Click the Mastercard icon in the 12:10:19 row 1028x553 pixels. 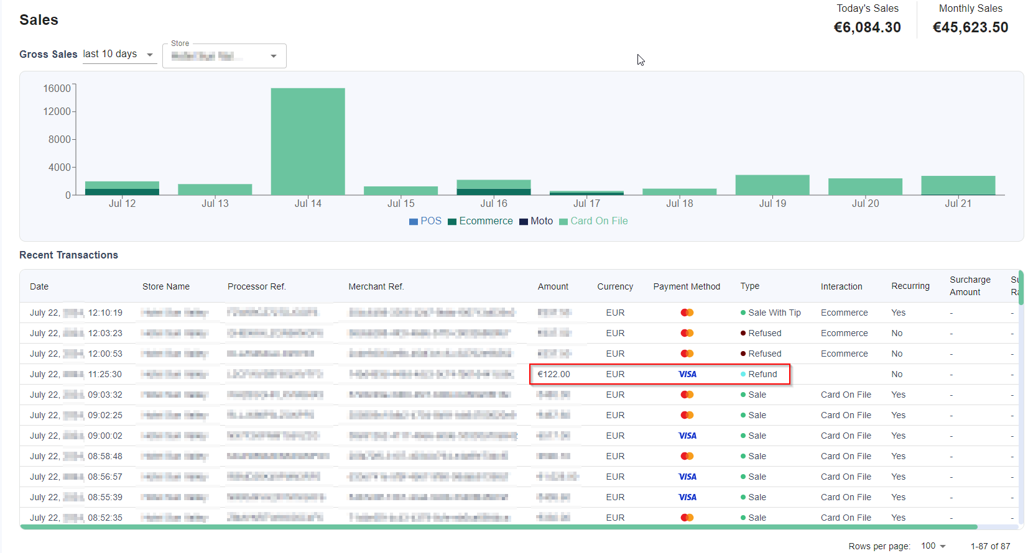687,313
